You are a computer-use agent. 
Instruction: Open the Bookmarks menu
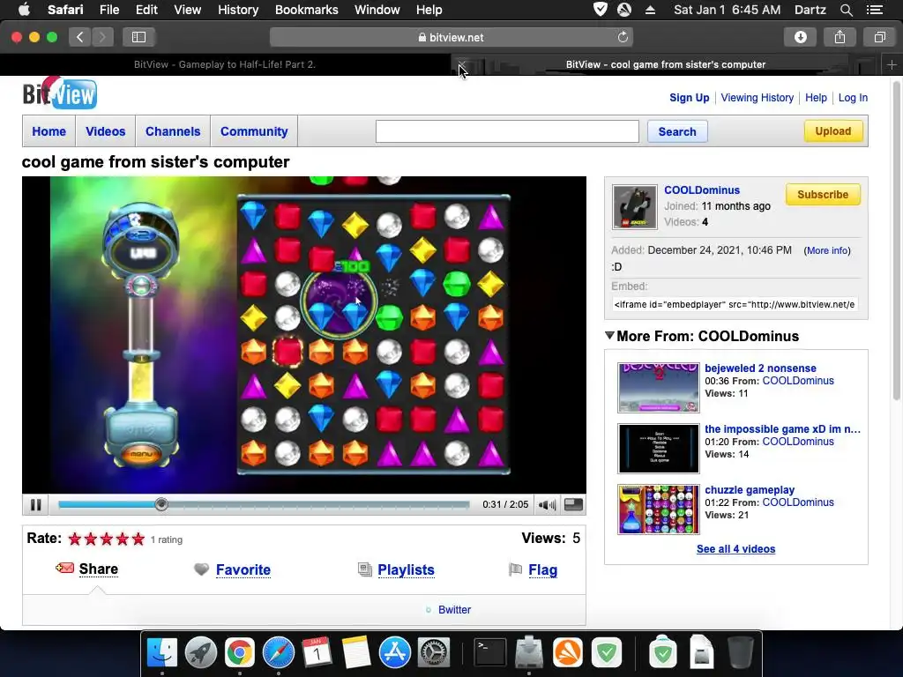(306, 10)
